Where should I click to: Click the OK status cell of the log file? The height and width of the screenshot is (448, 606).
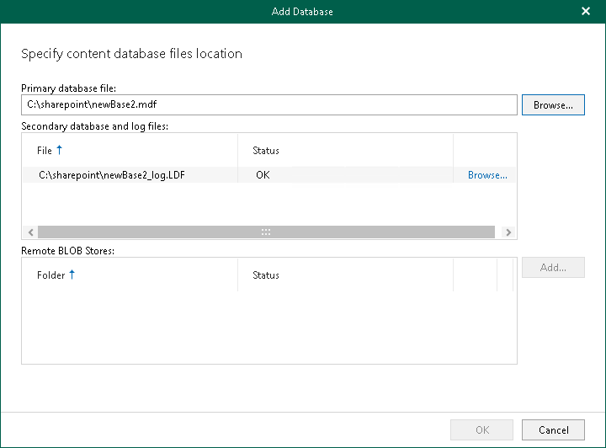263,175
